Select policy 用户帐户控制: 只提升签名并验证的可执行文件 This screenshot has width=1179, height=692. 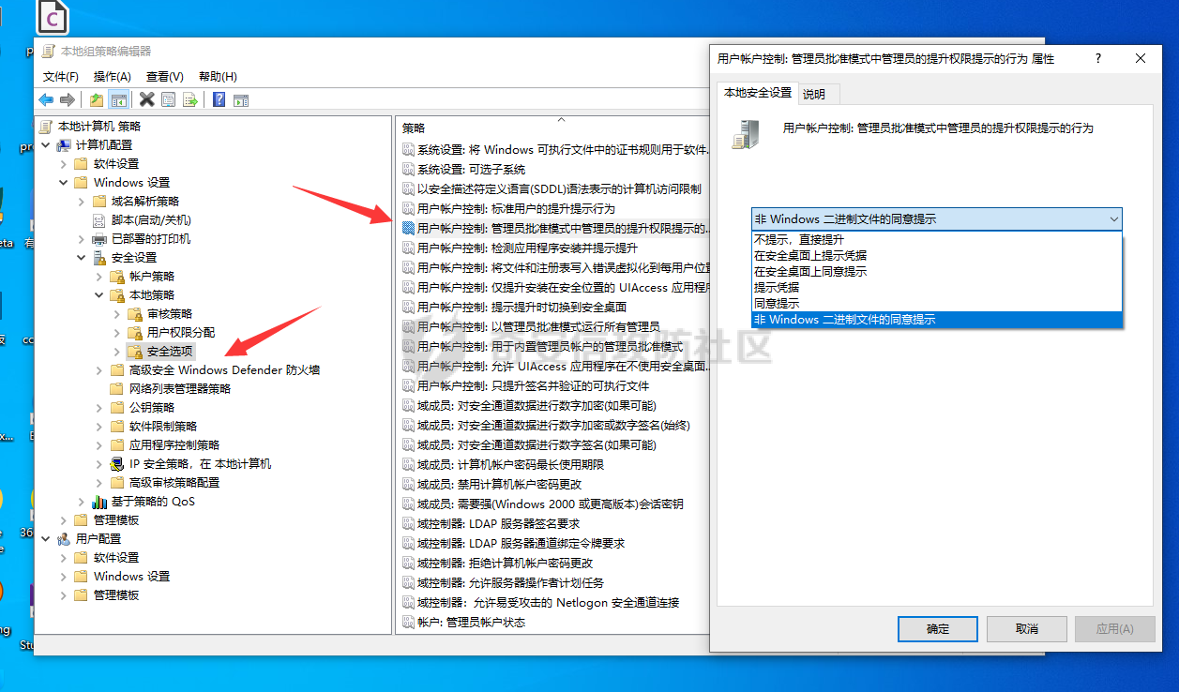tap(533, 385)
